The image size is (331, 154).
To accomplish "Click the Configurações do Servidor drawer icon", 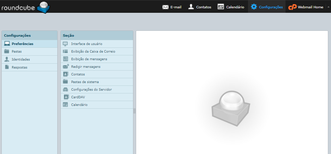I will point(65,89).
